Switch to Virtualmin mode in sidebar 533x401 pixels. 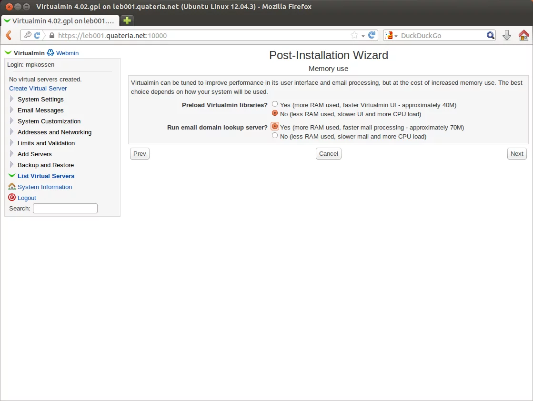[29, 53]
